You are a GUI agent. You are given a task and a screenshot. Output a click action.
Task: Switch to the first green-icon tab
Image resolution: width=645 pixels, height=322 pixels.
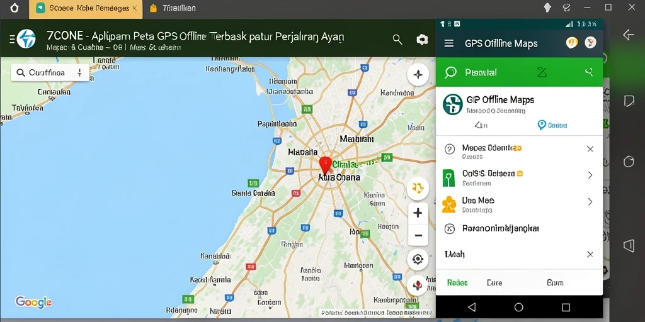click(86, 9)
